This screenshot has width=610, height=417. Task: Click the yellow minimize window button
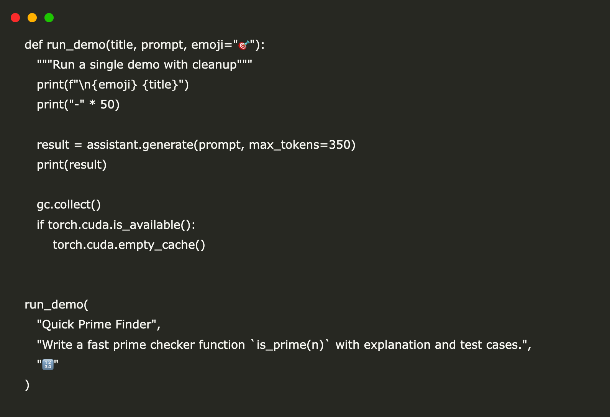32,18
